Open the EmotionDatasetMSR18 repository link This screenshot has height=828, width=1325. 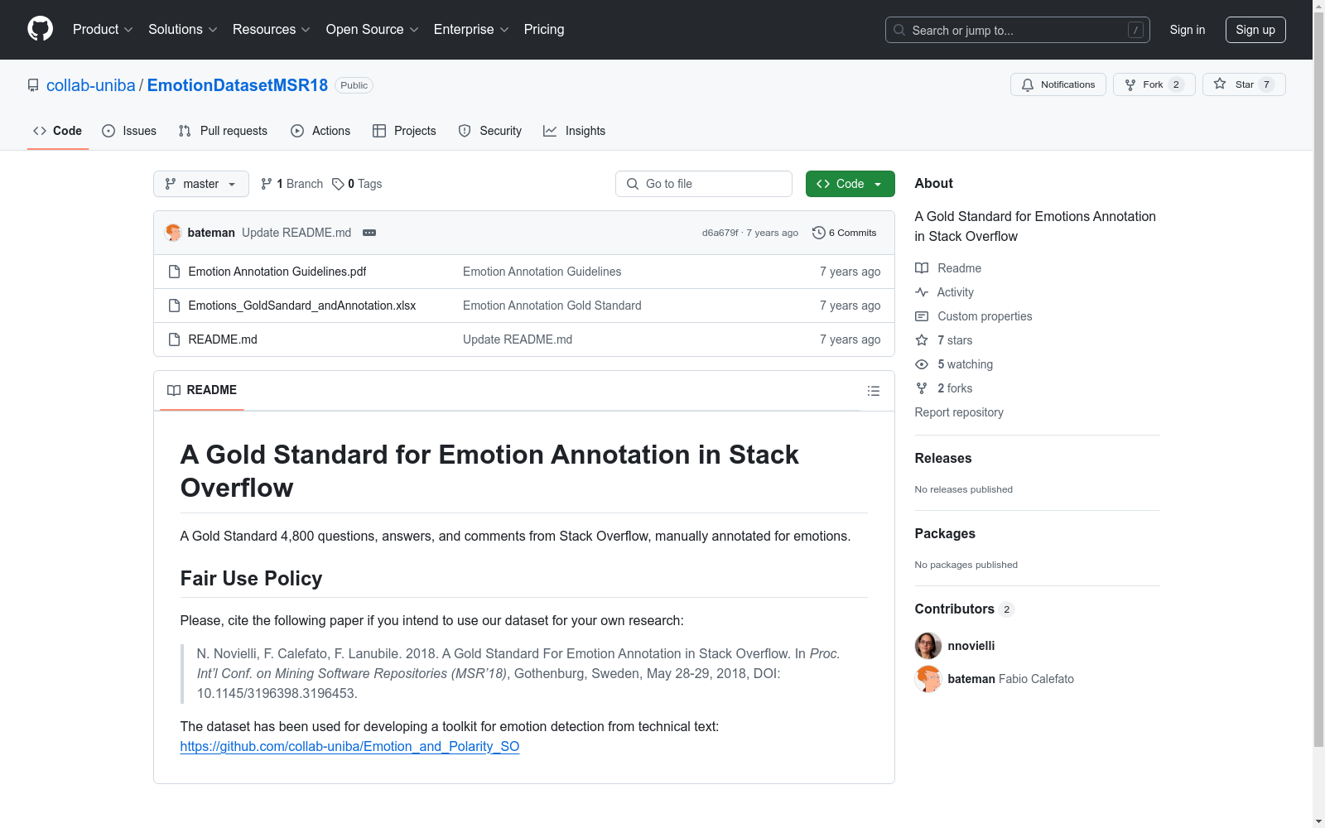pyautogui.click(x=238, y=85)
